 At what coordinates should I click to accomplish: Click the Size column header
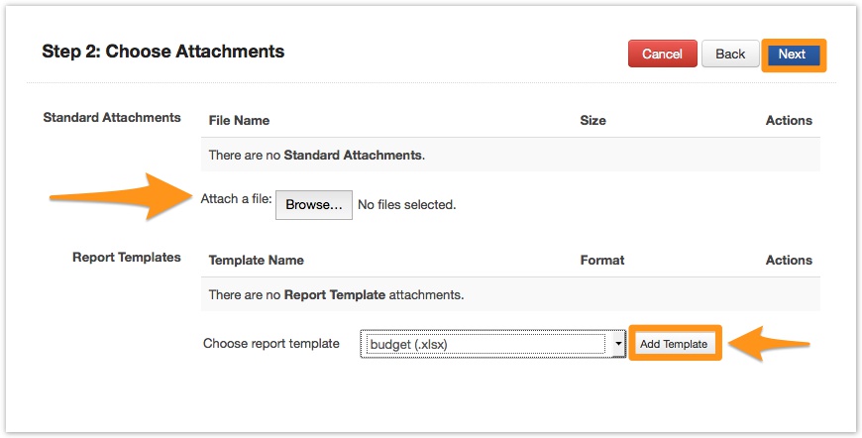coord(593,121)
